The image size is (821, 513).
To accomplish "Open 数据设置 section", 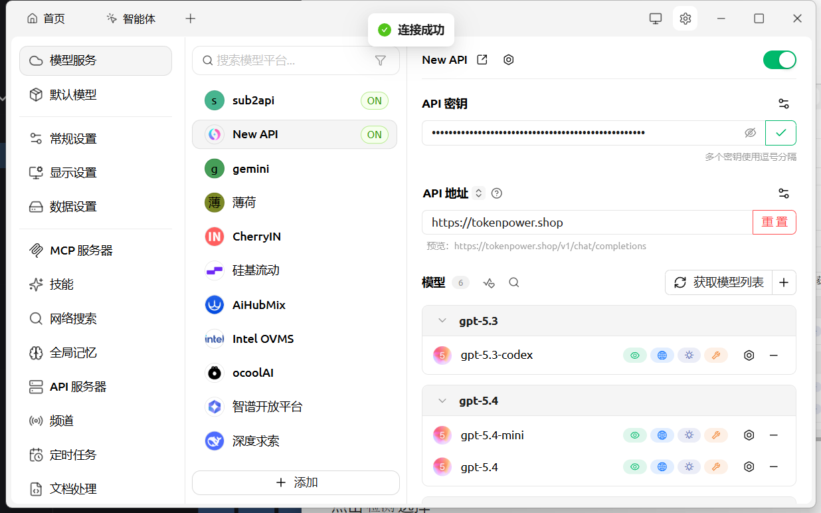I will pyautogui.click(x=96, y=207).
